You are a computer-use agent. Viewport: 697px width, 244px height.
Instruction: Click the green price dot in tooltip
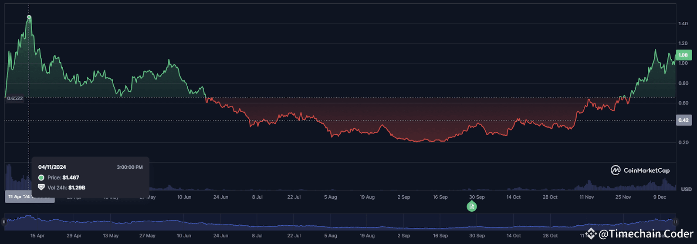click(41, 177)
